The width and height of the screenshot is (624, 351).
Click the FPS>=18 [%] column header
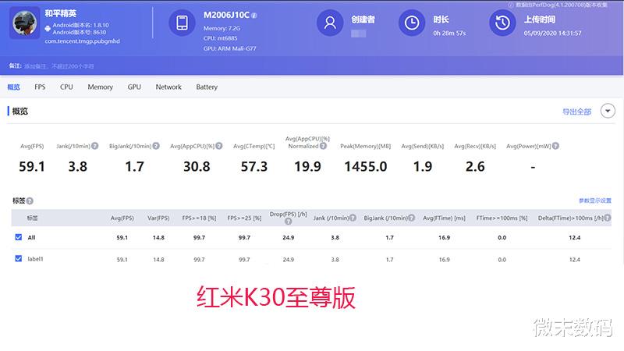pyautogui.click(x=199, y=218)
